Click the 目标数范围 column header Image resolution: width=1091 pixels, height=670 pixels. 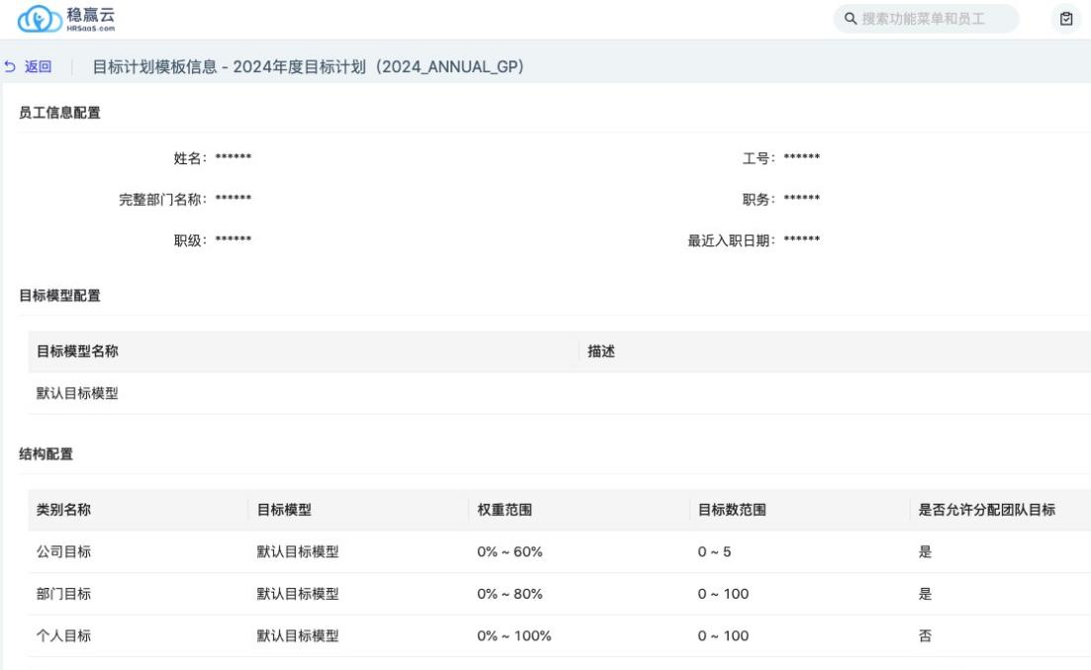pos(732,510)
